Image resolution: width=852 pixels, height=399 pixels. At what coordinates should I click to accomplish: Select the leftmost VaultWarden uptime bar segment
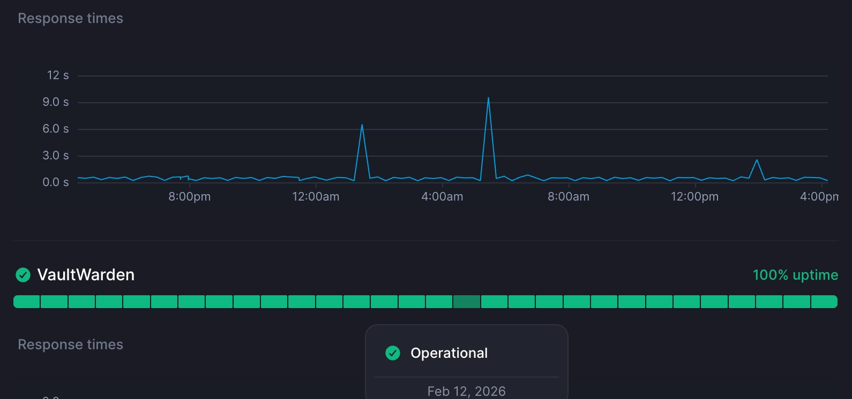pos(27,302)
